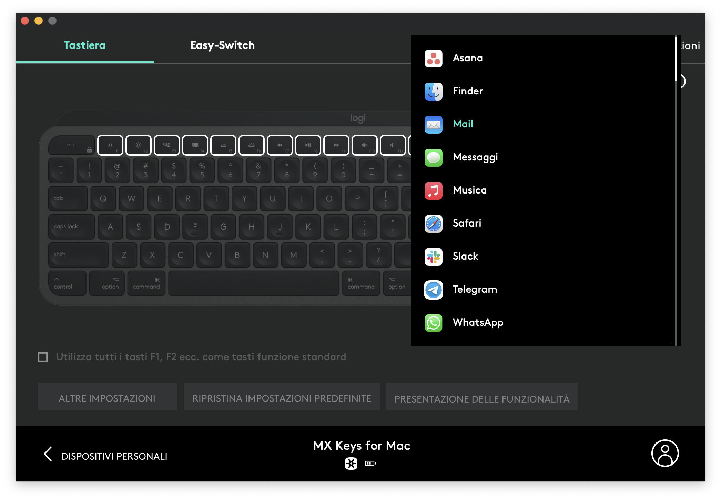Screen dimensions: 721x500
Task: Select the F2 brightness up key
Action: (139, 145)
